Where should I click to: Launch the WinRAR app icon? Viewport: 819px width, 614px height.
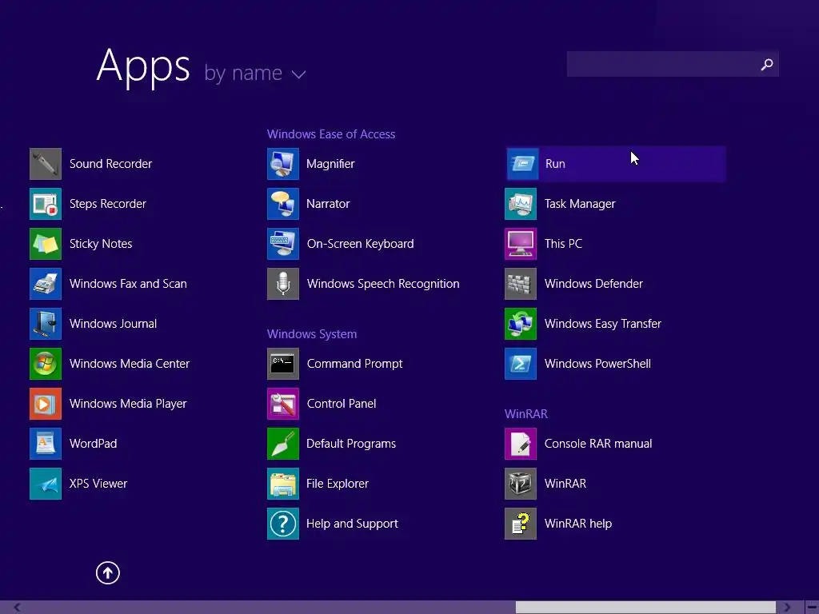pyautogui.click(x=521, y=484)
